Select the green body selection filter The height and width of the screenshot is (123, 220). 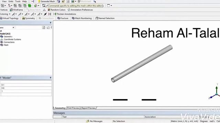[x=30, y=6]
